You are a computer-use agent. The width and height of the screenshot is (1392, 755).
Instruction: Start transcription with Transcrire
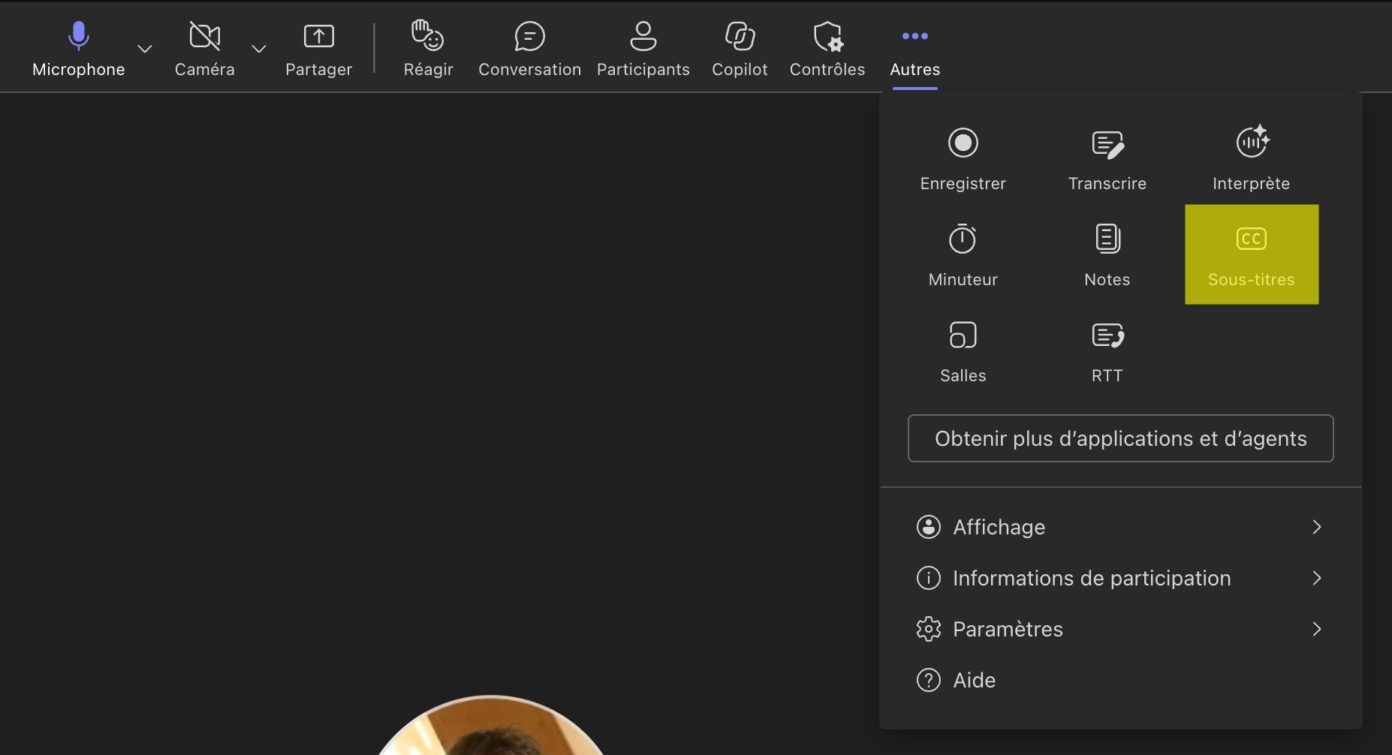coord(1107,159)
